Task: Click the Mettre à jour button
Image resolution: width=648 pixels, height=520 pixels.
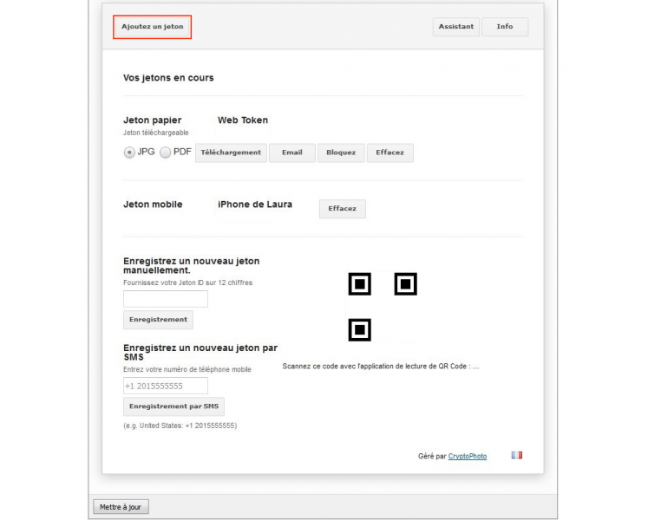Action: 121,507
